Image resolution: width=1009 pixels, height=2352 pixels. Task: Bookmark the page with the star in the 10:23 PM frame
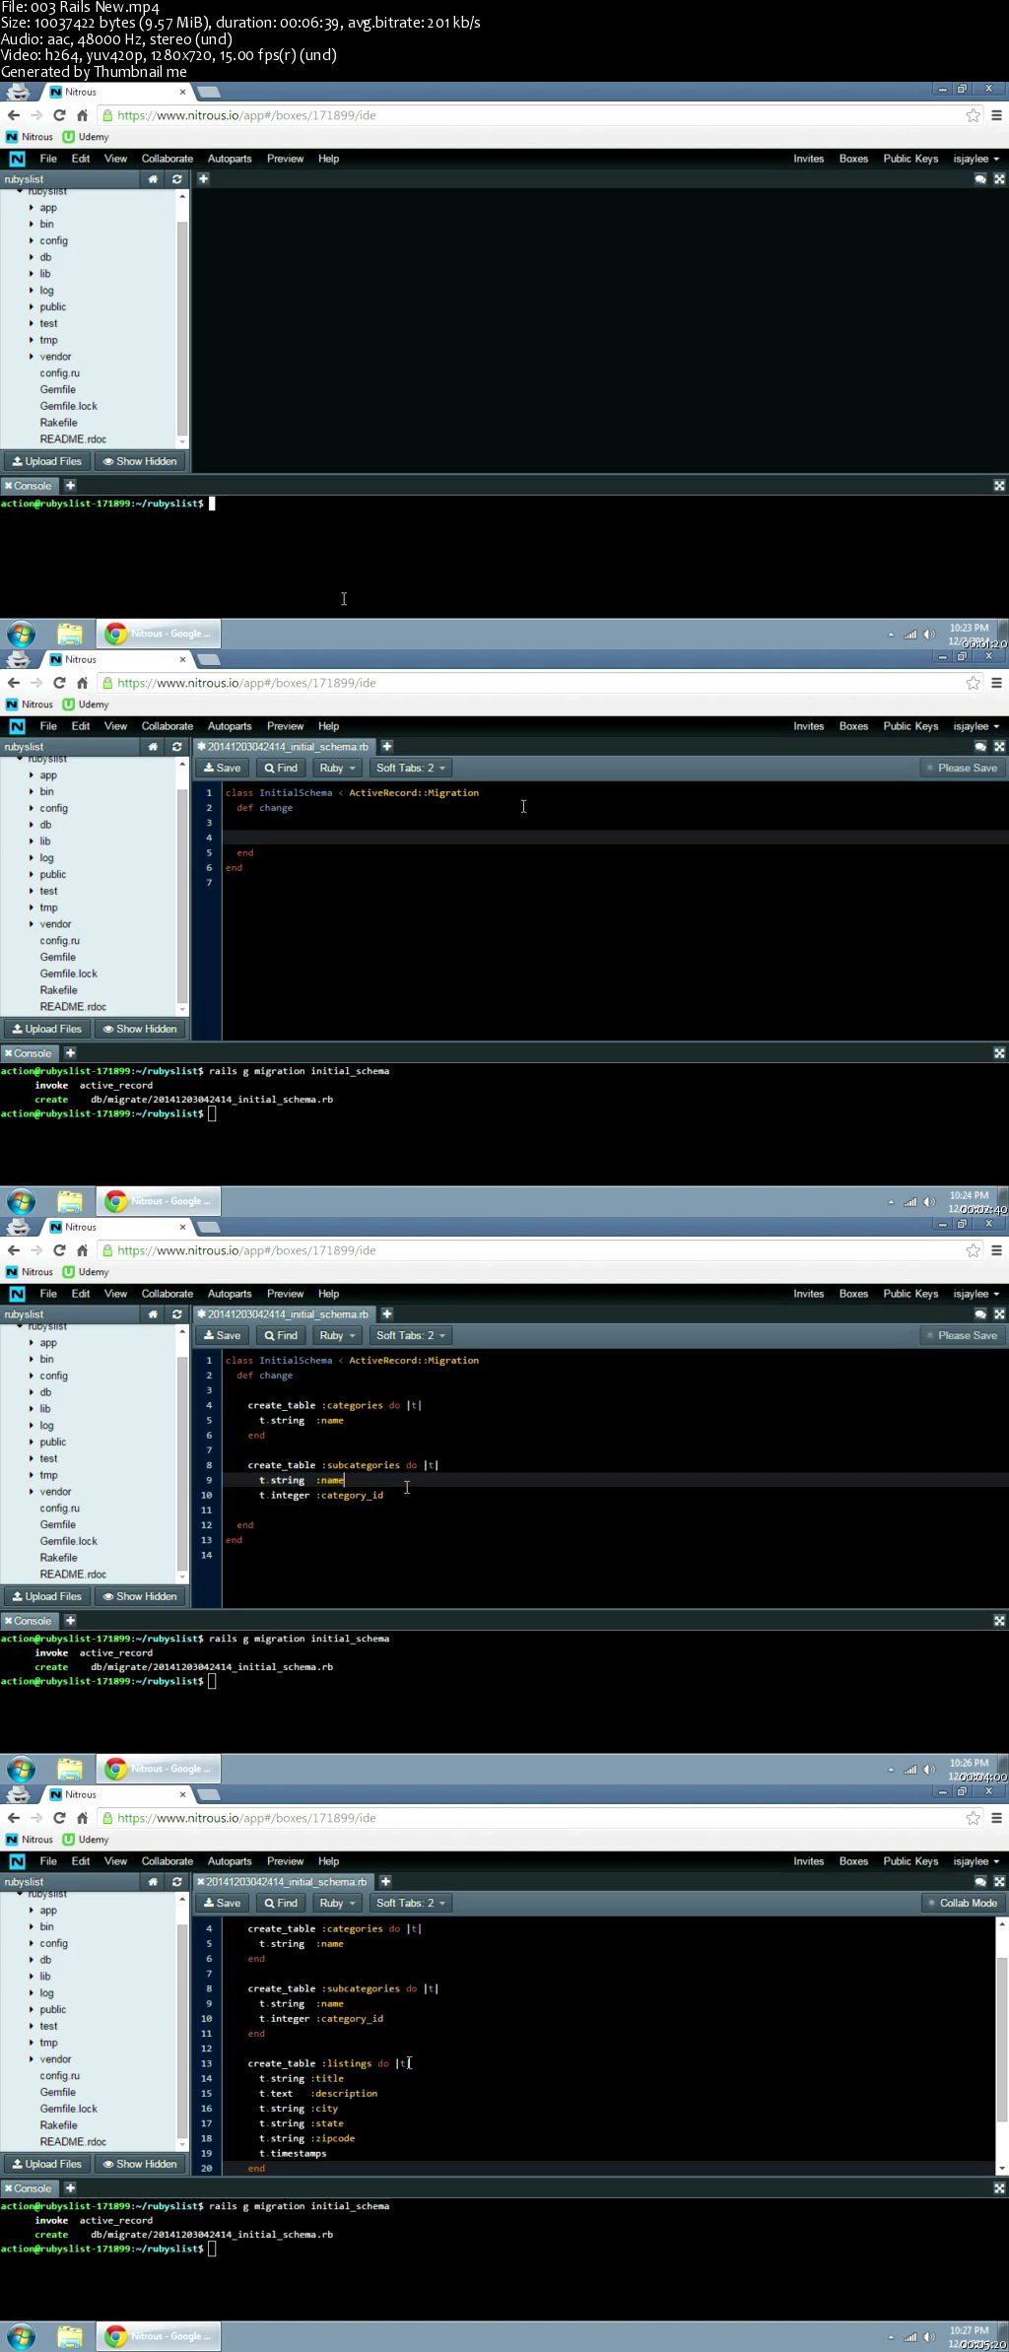[x=974, y=115]
